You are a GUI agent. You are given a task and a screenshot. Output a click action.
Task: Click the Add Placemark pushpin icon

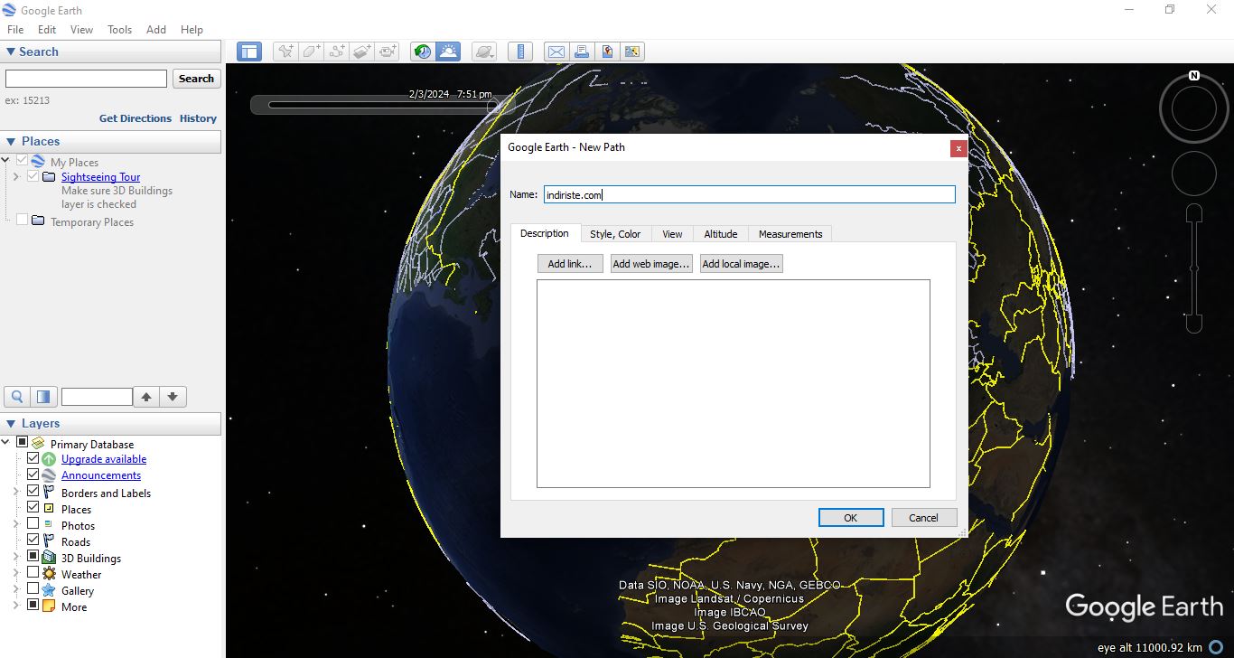[285, 52]
